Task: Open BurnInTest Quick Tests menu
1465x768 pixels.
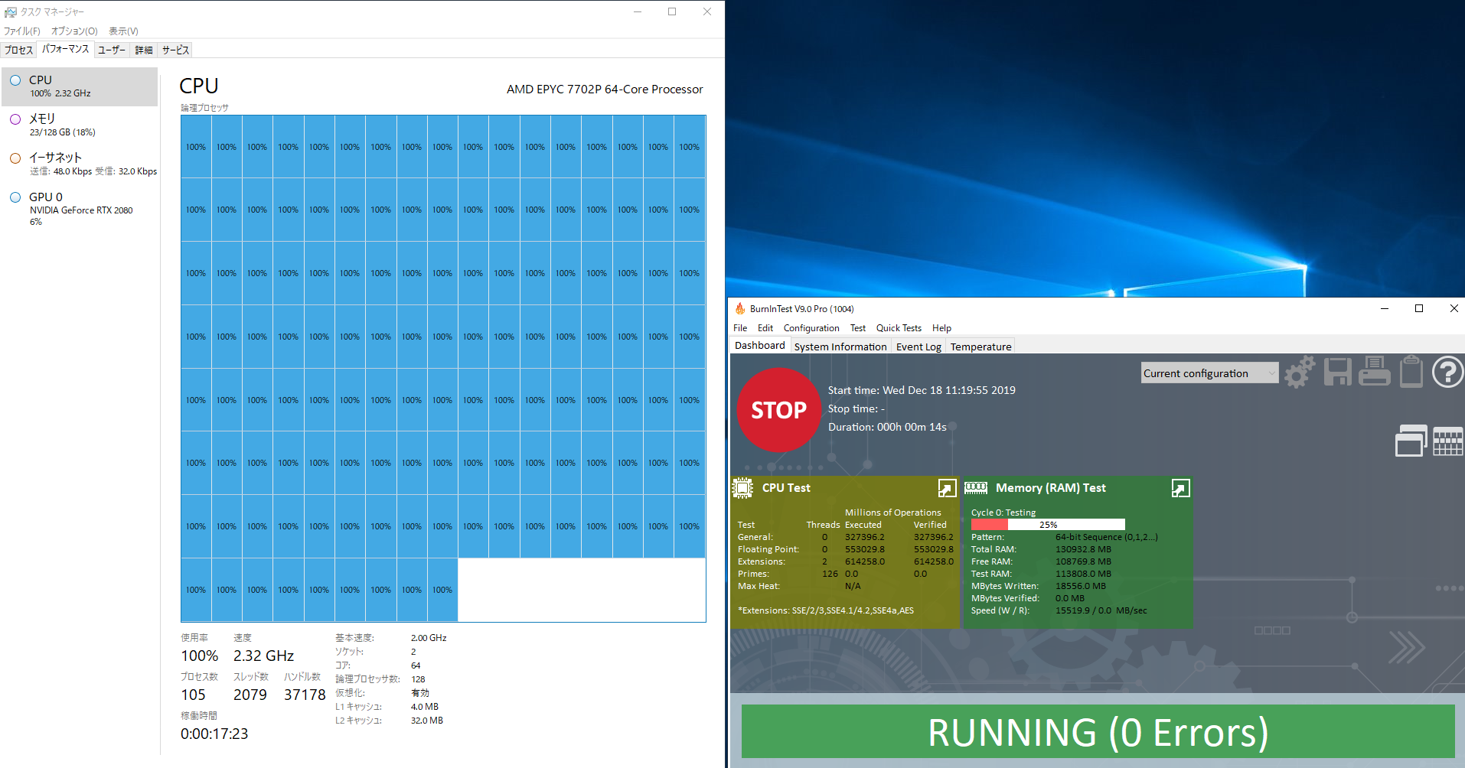Action: point(899,328)
